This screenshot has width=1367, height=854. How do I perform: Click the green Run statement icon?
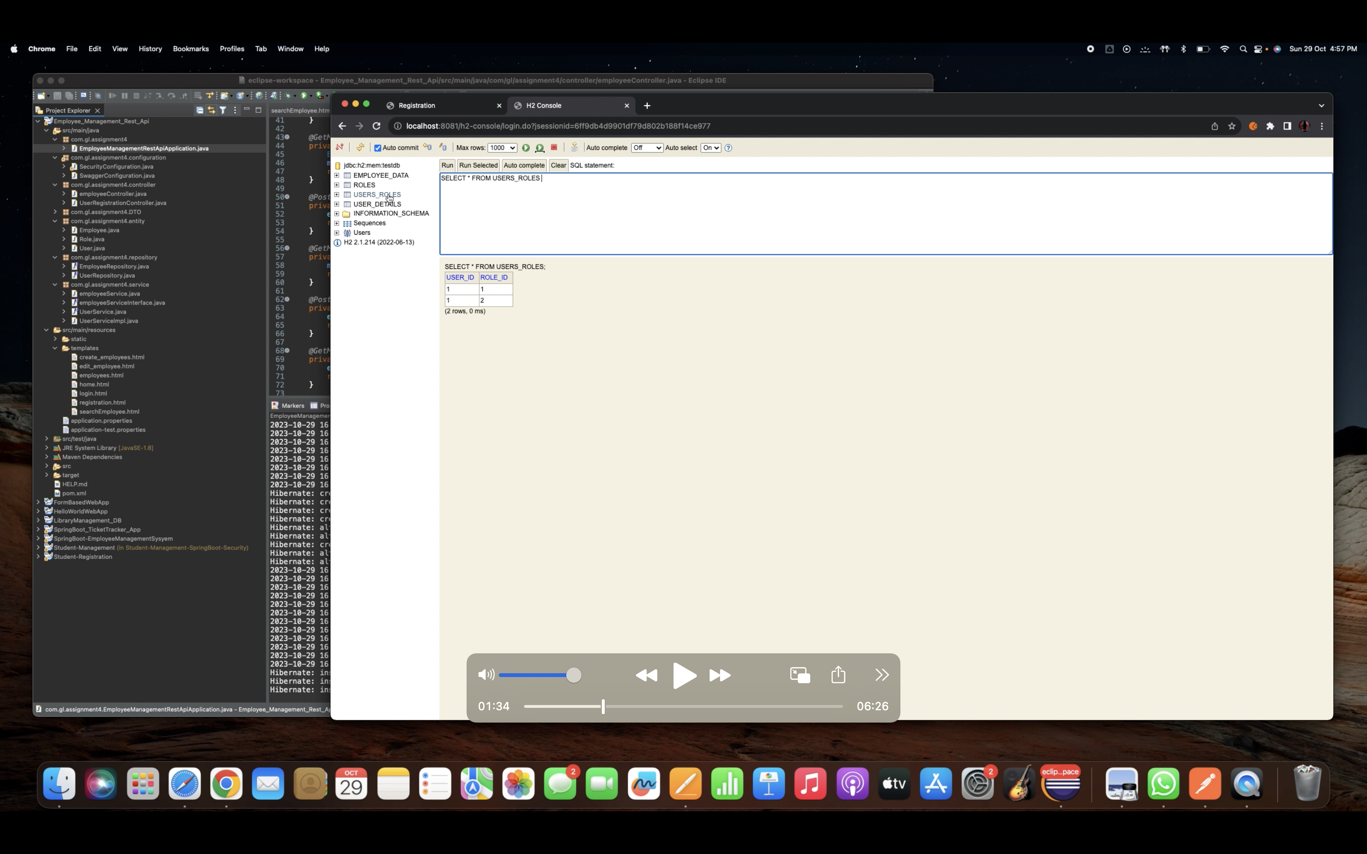click(x=525, y=148)
